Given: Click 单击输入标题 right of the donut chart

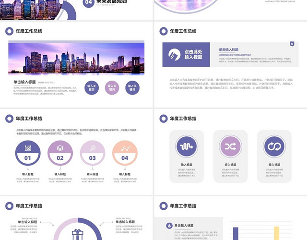Looking at the screenshot, I should click(x=125, y=222).
